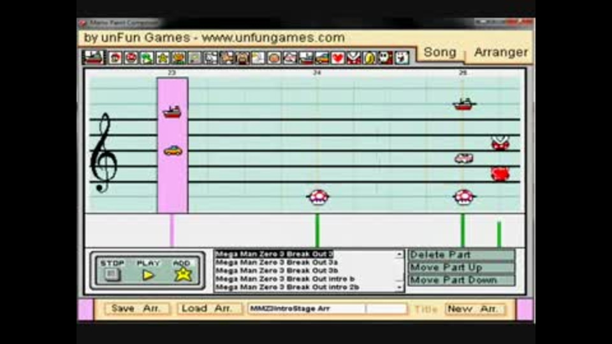Adjust the green volume bar under measure 24
Image resolution: width=612 pixels, height=344 pixels.
[x=317, y=230]
